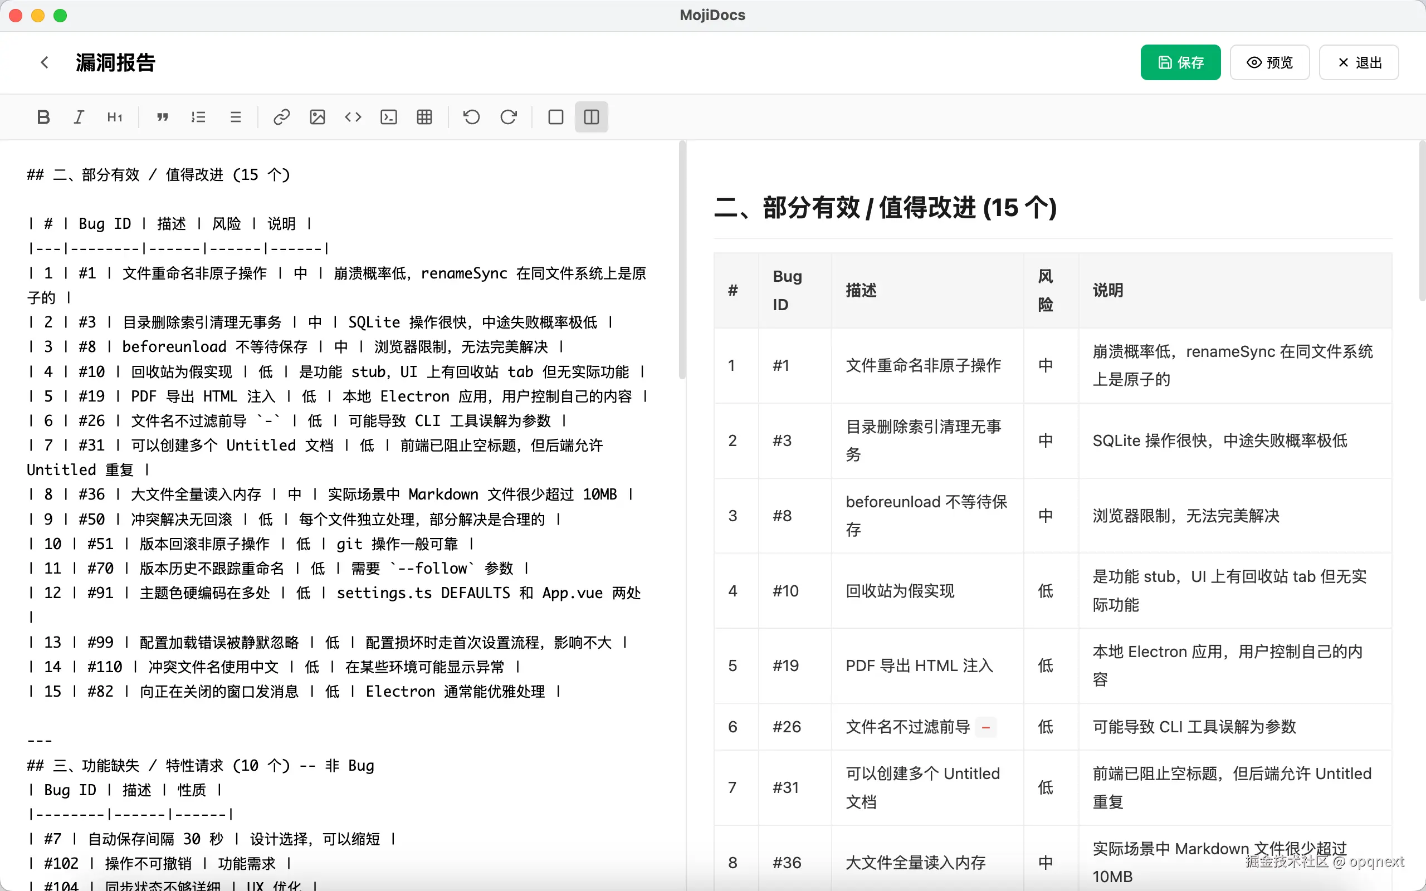
Task: Toggle split editor and preview layout
Action: pos(591,117)
